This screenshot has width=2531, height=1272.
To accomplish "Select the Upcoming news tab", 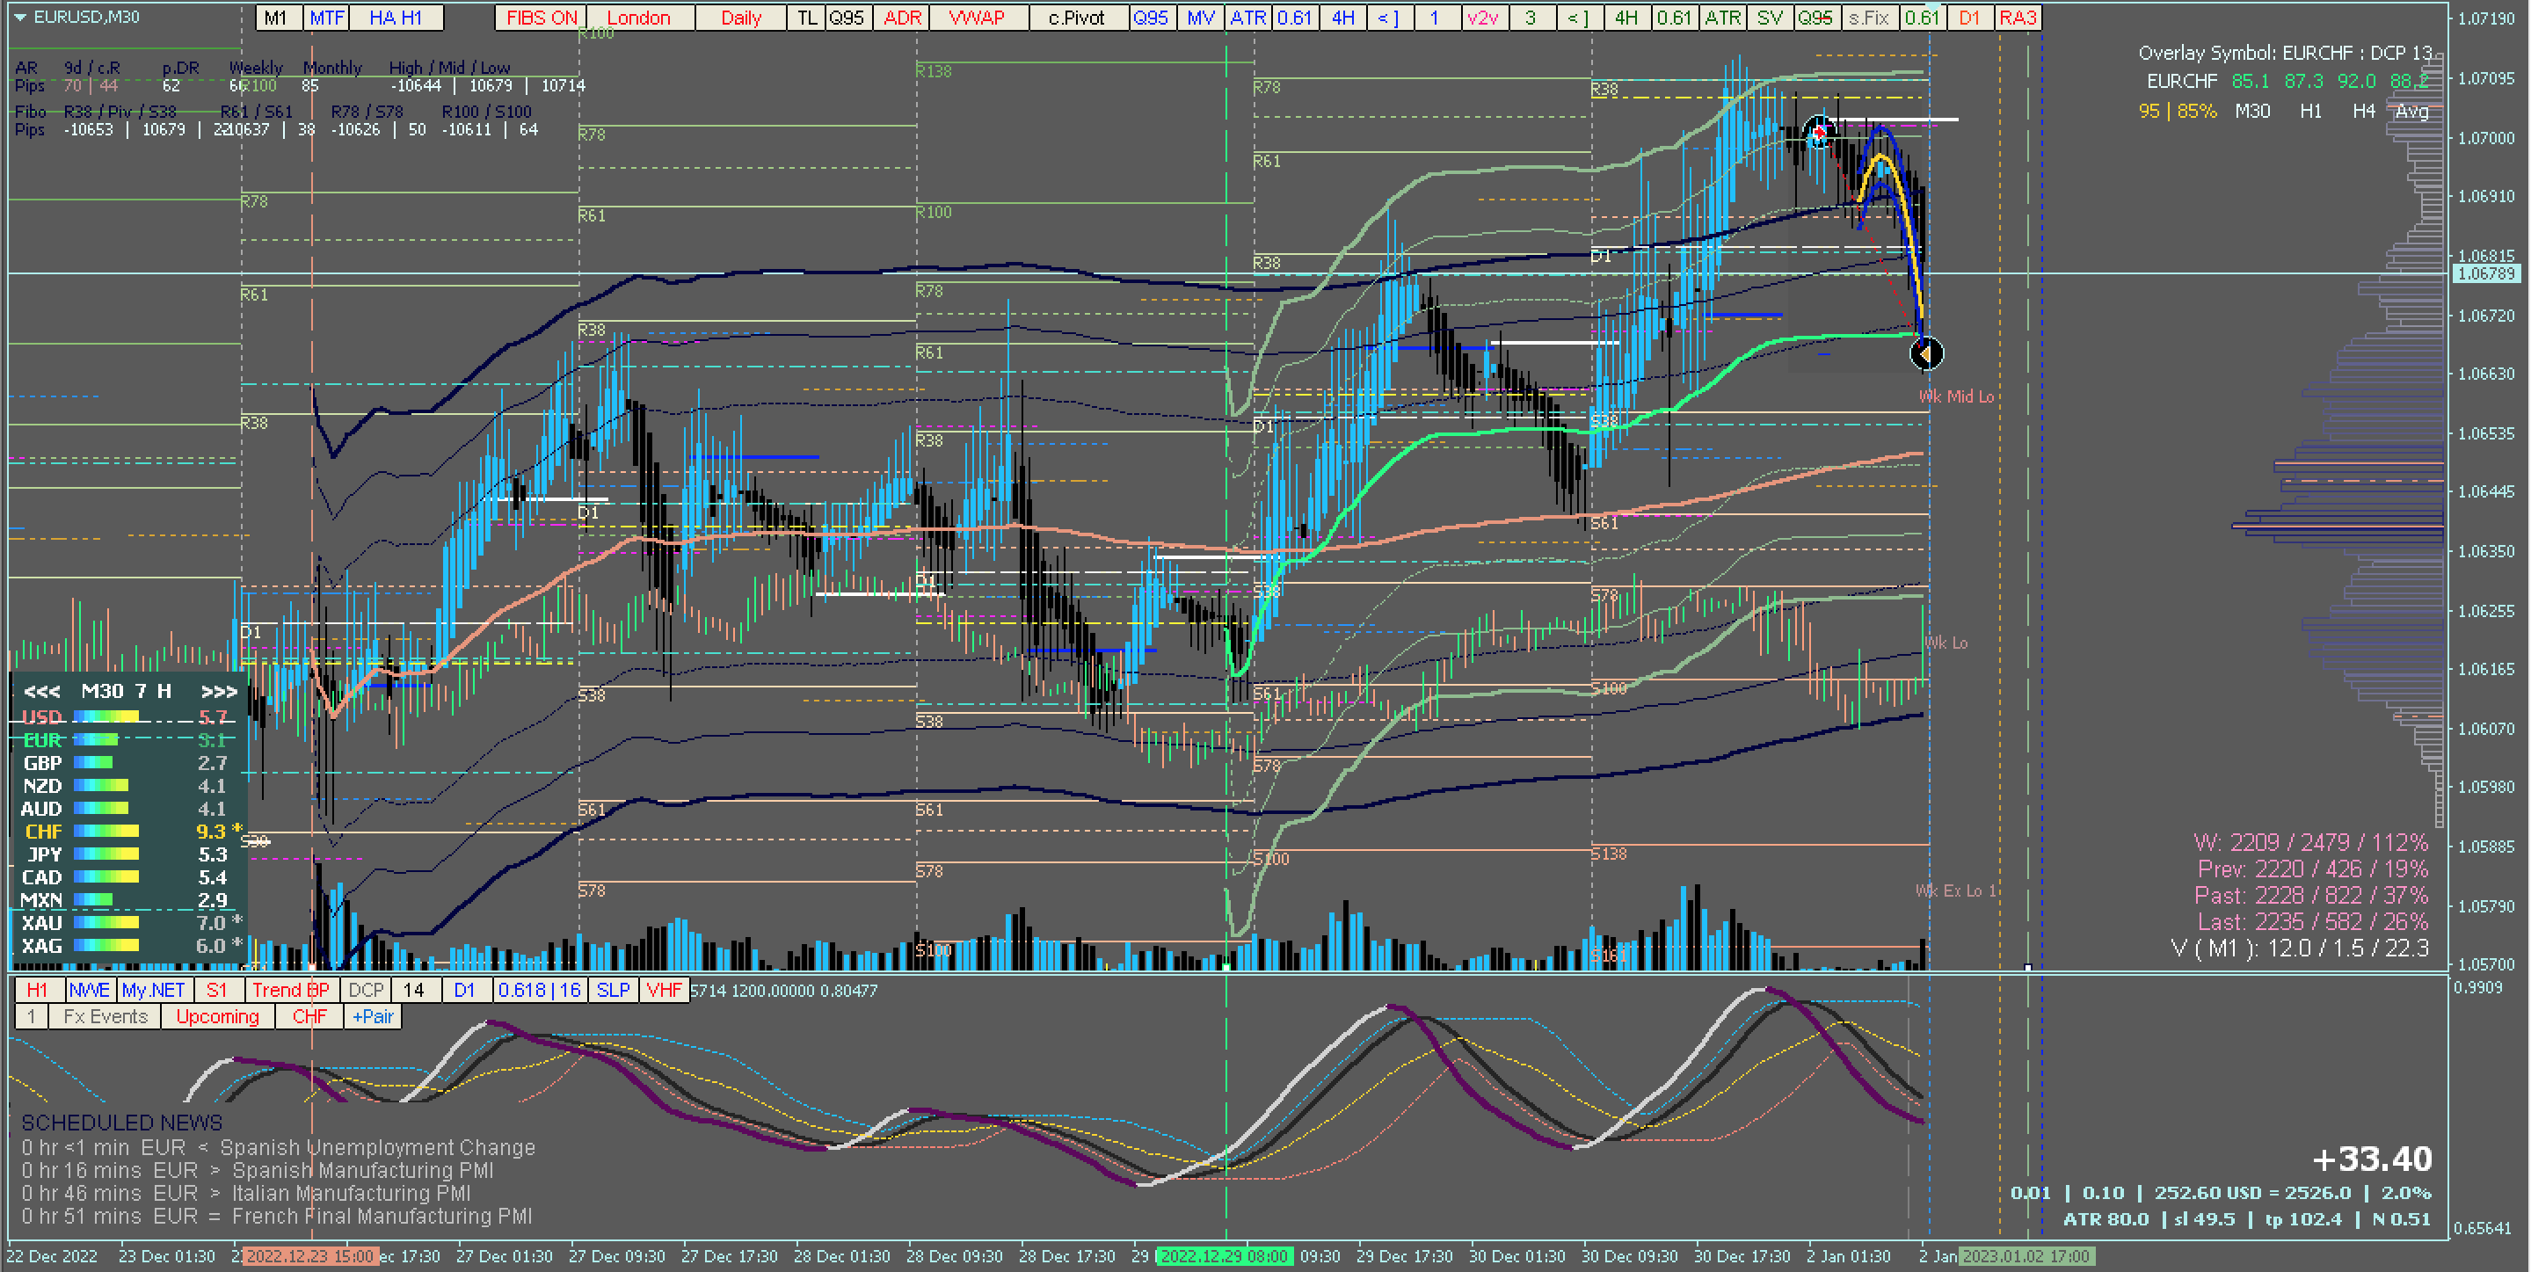I will (217, 1016).
